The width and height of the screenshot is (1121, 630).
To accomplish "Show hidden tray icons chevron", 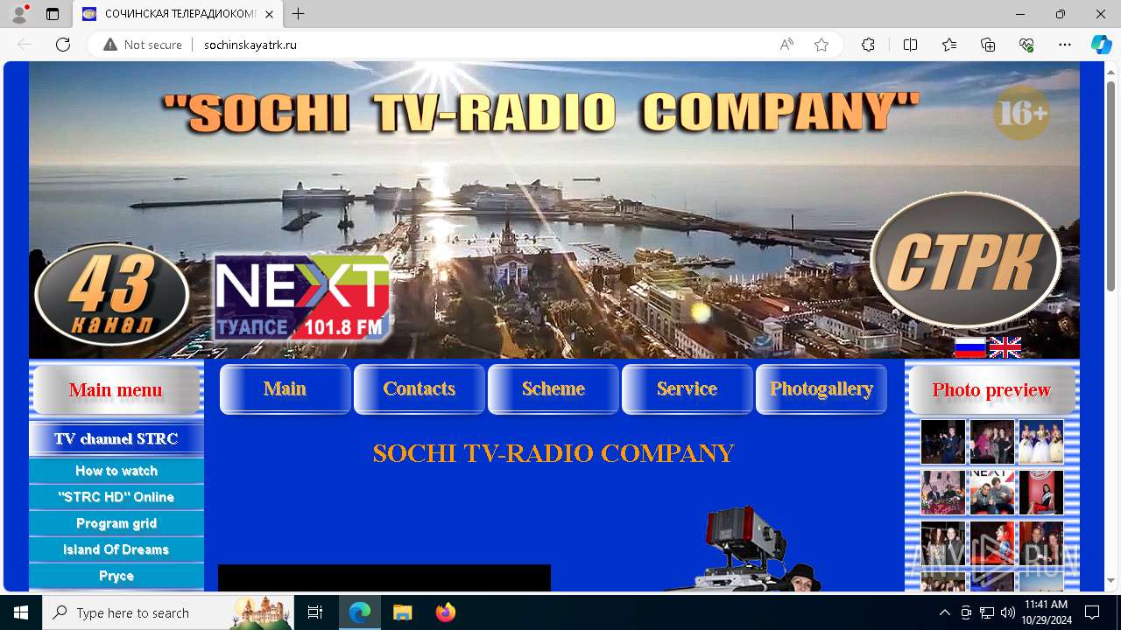I will click(944, 612).
